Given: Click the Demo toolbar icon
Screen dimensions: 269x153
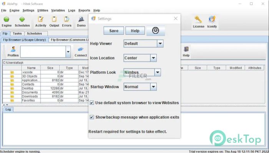Looking at the screenshot, I should [x=81, y=21].
